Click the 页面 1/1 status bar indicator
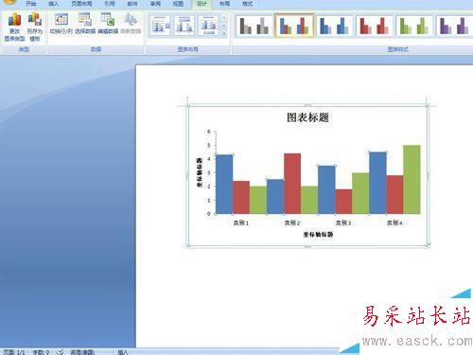This screenshot has width=473, height=355. 14,352
